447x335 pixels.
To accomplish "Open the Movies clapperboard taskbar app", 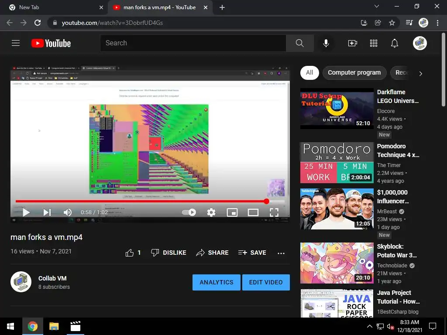I will pos(75,326).
